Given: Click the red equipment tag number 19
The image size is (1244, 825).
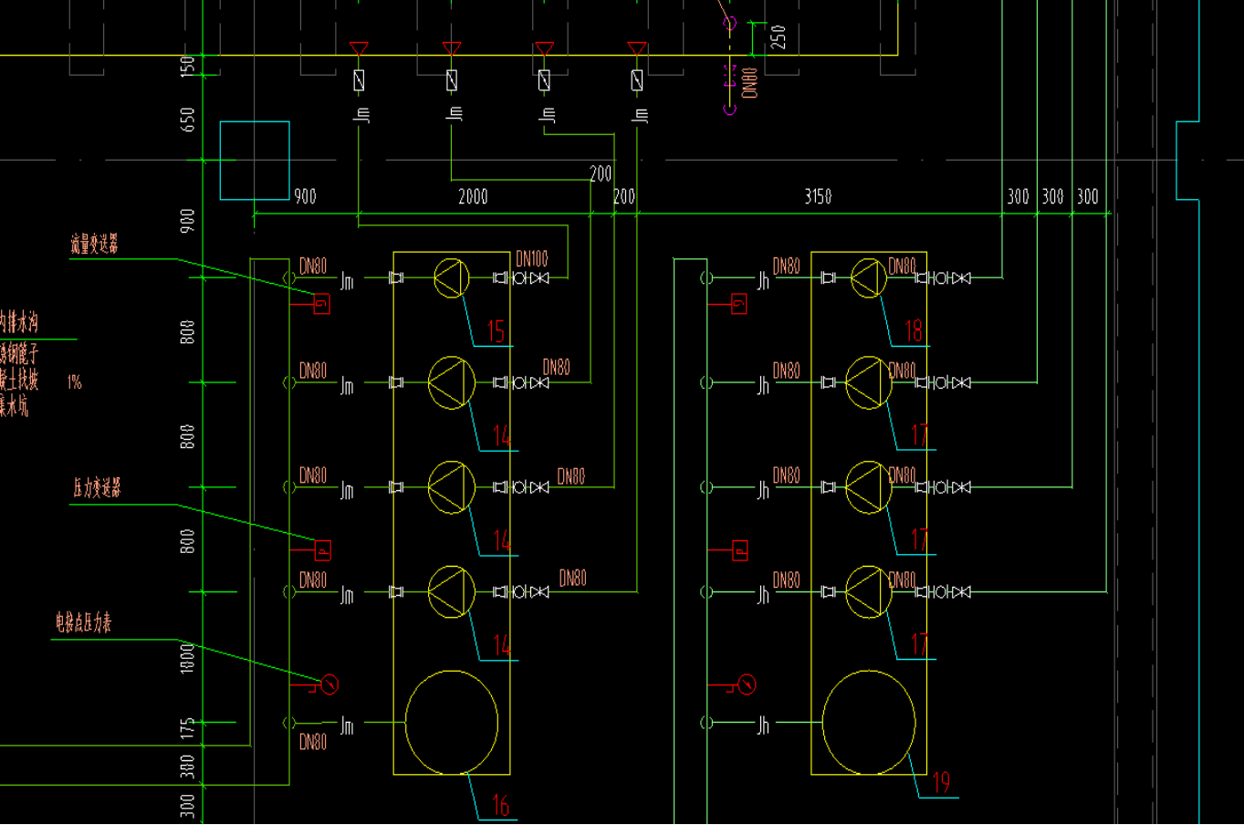Looking at the screenshot, I should click(941, 782).
